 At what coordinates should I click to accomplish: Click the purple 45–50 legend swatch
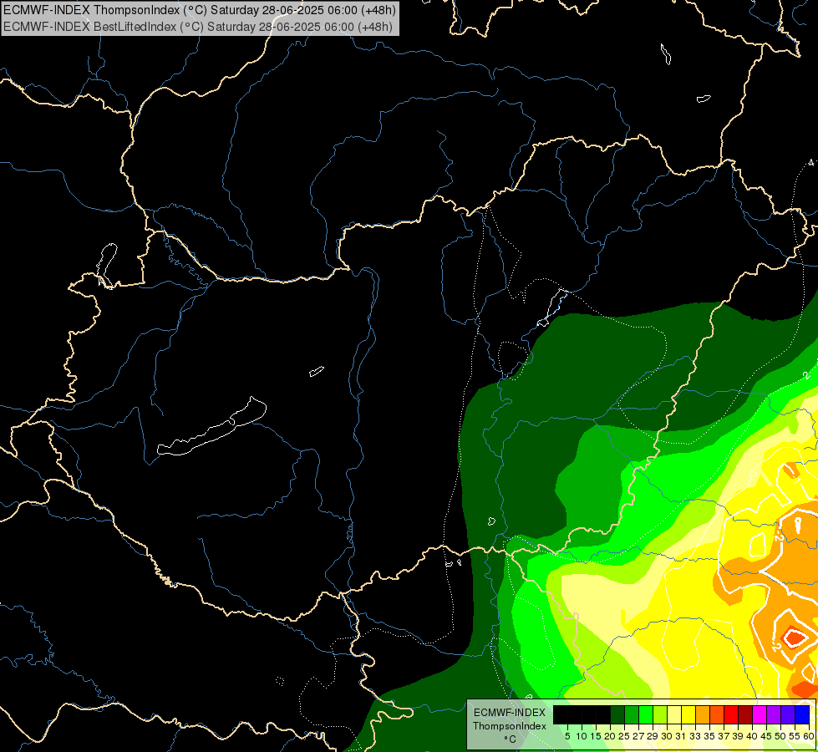tap(774, 714)
